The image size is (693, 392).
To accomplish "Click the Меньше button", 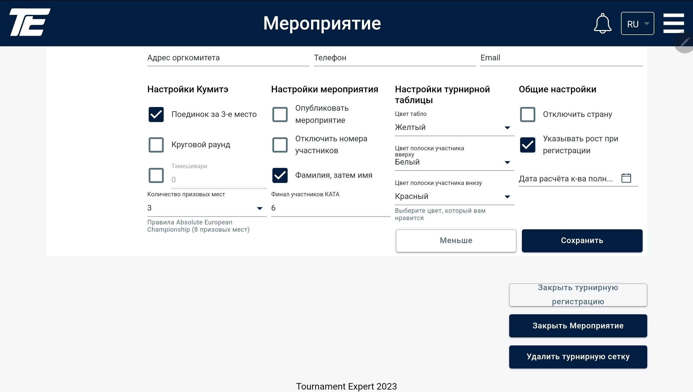I will [456, 241].
